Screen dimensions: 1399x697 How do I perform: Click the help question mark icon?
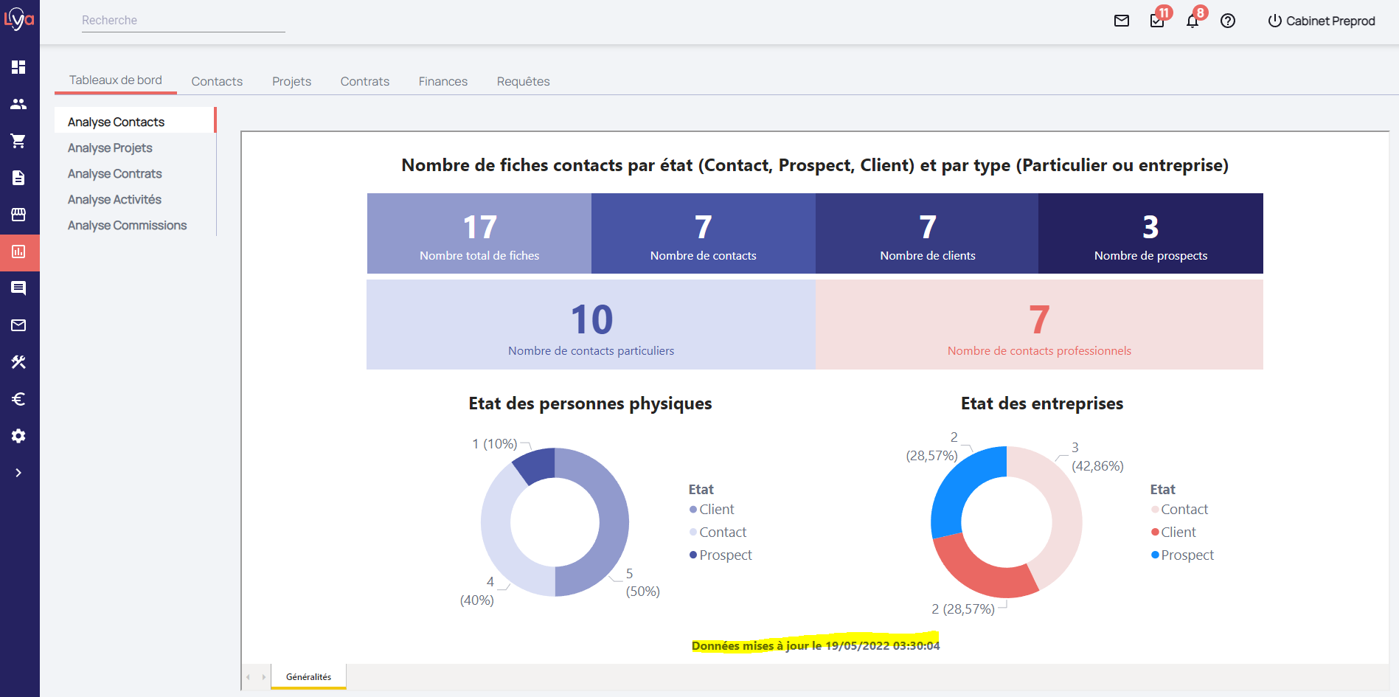tap(1228, 21)
